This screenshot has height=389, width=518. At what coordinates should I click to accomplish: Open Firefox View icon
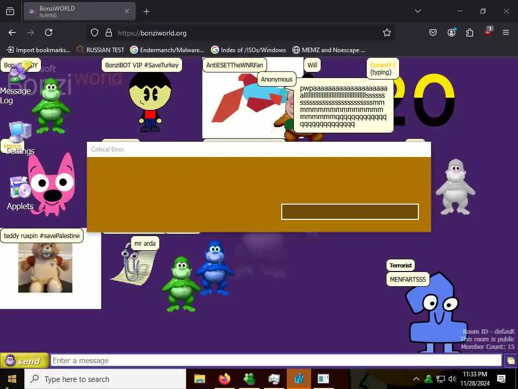(10, 12)
